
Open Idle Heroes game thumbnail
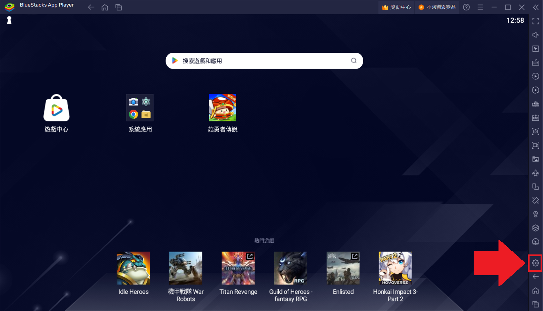pos(133,268)
